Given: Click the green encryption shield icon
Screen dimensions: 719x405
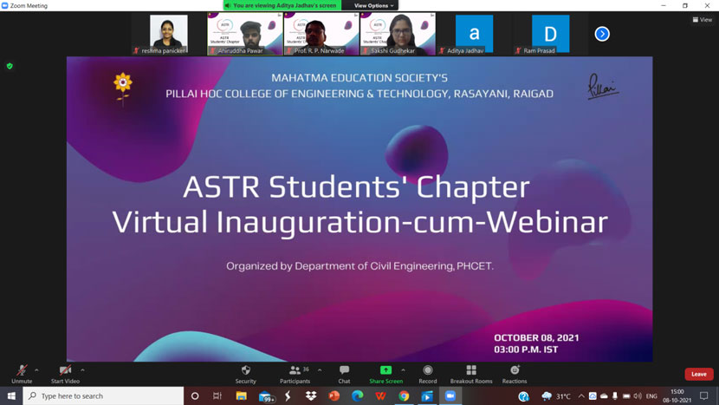Looking at the screenshot, I should click(x=10, y=66).
